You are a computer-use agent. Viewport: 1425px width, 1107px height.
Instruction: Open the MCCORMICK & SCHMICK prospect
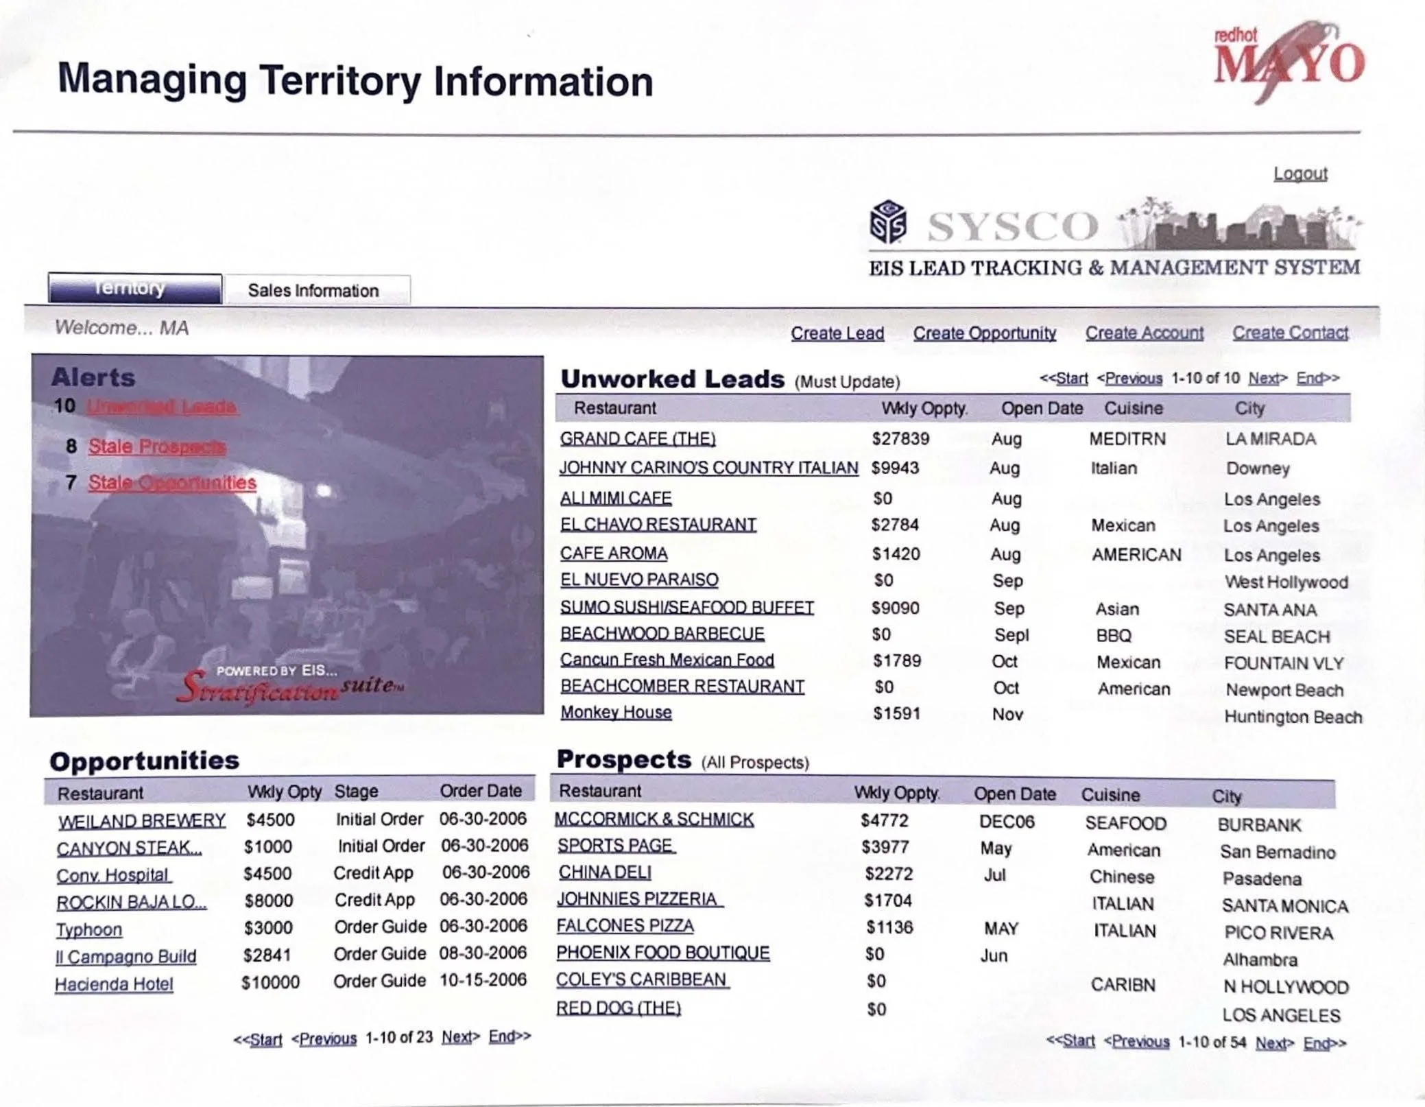(x=654, y=820)
